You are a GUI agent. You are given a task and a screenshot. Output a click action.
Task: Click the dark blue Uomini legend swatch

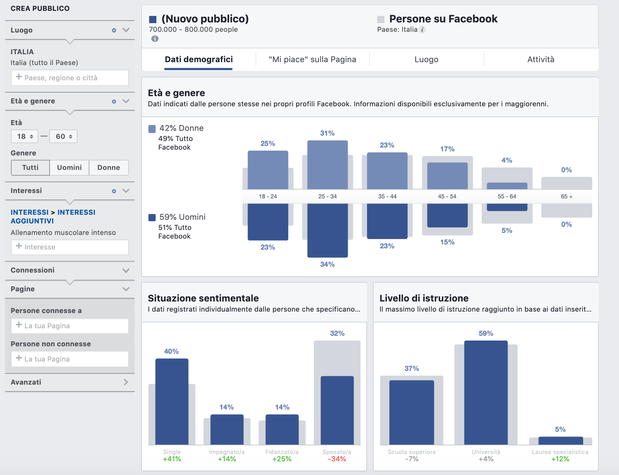(x=152, y=218)
